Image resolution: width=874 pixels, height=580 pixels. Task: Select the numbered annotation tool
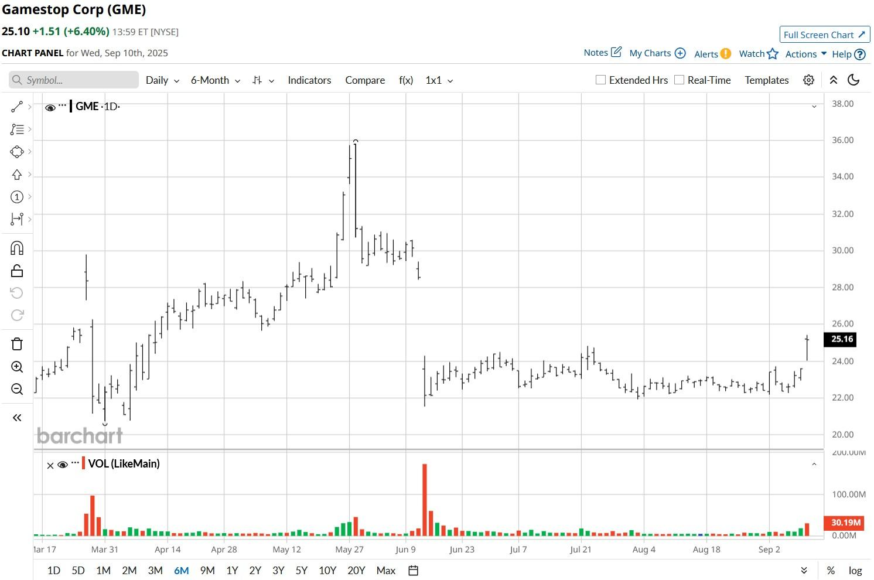tap(17, 197)
